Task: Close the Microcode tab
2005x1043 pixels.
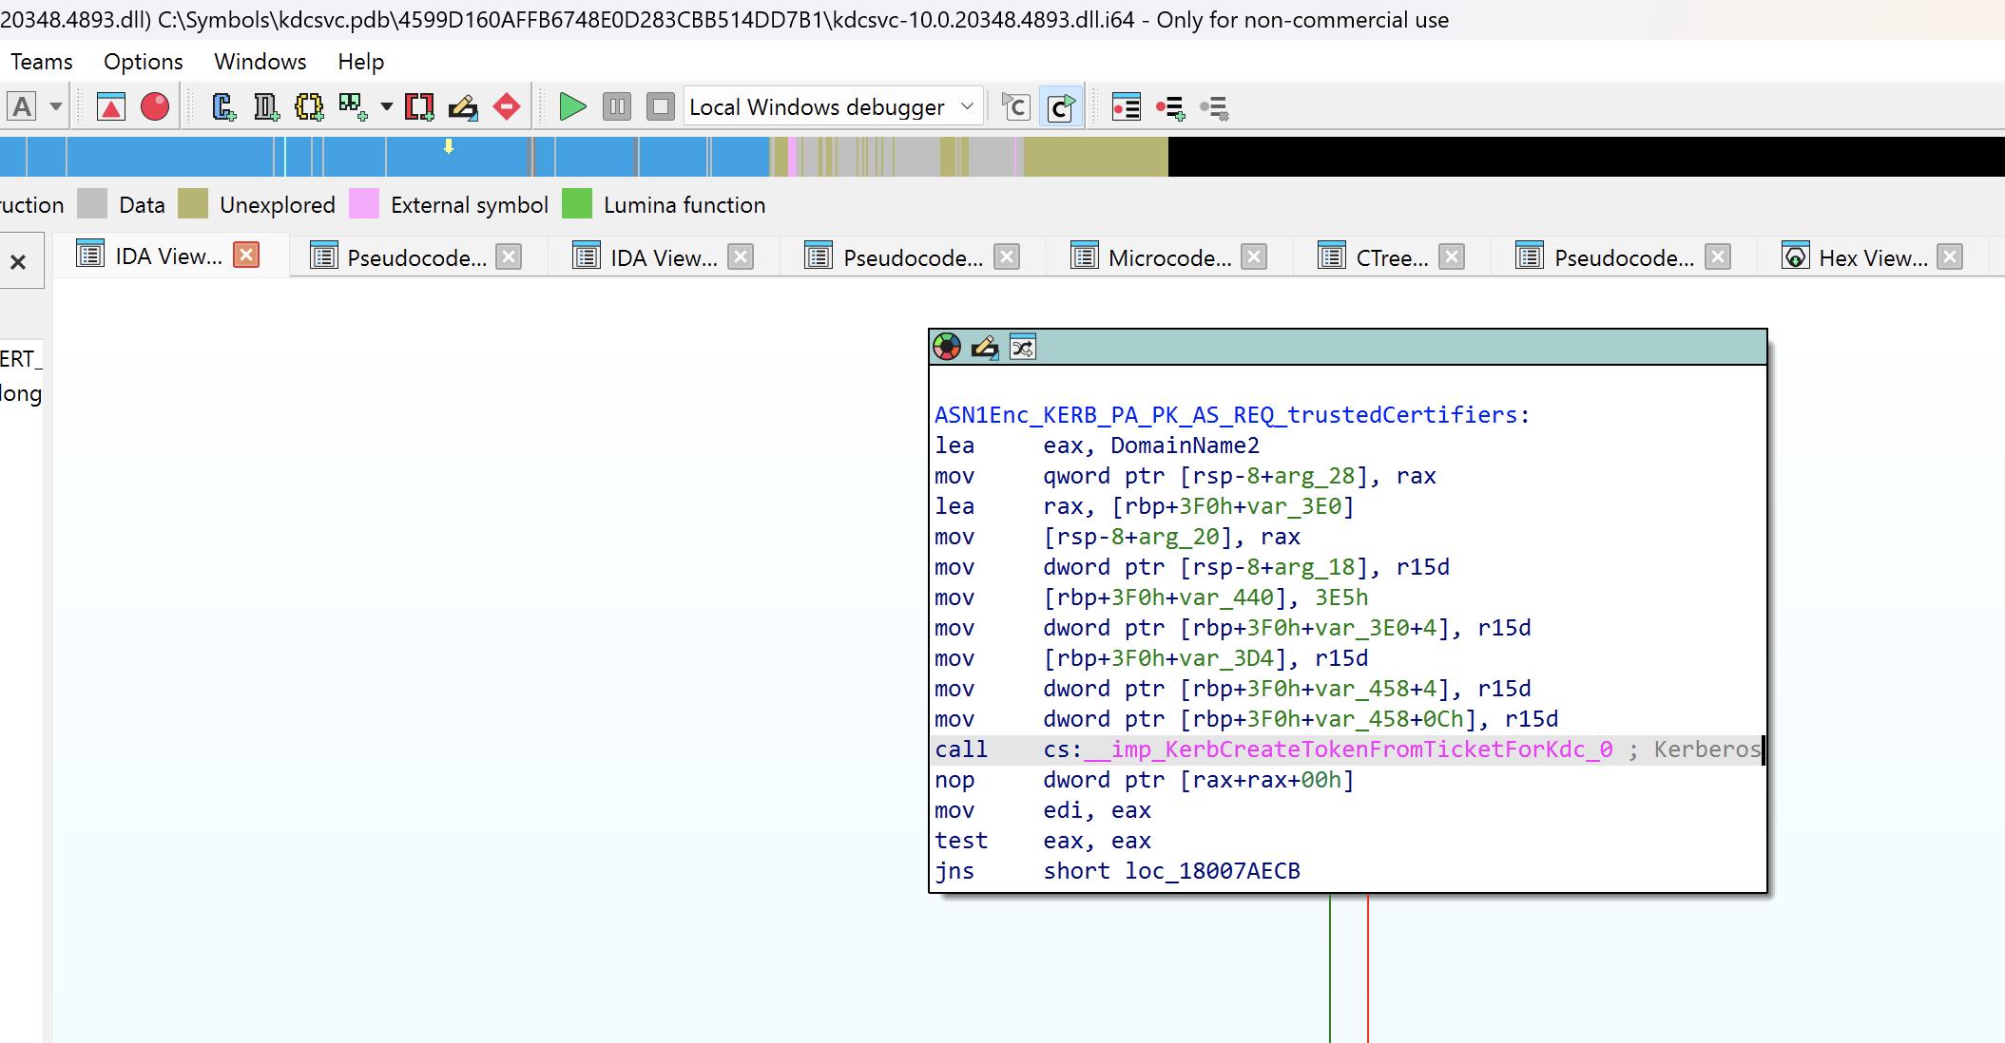Action: click(x=1255, y=256)
